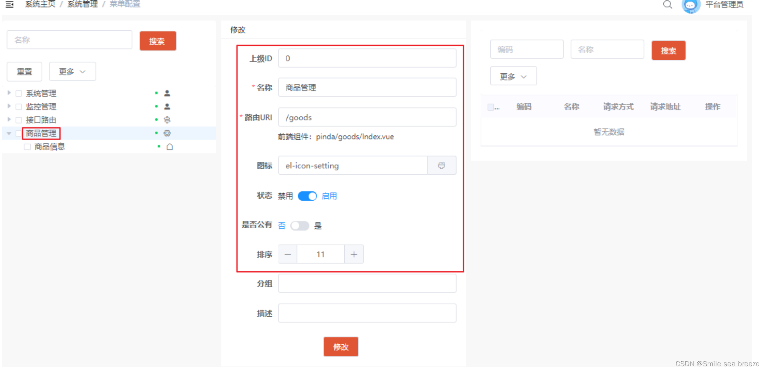Go to 系统管理 breadcrumb
The height and width of the screenshot is (370, 765).
coord(82,4)
